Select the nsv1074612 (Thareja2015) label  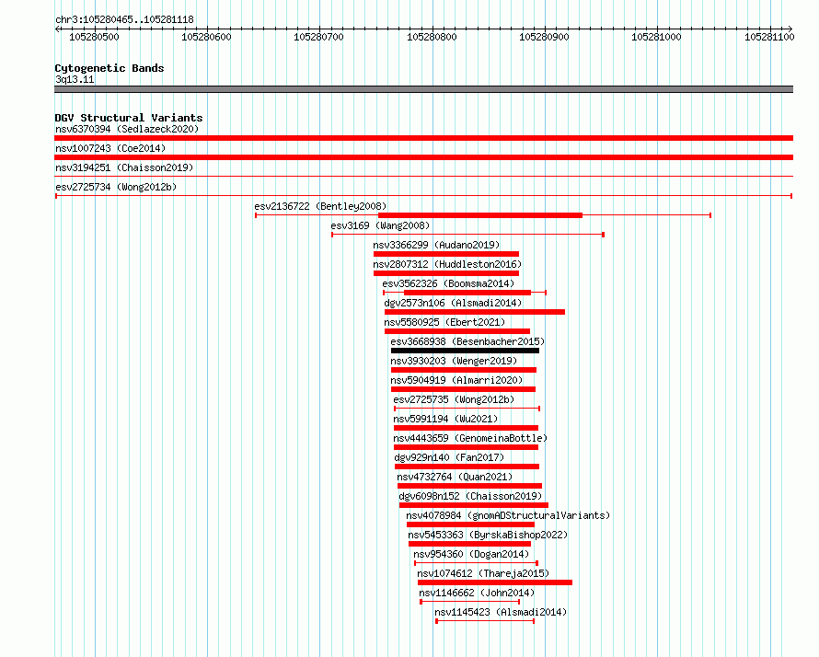tap(483, 573)
